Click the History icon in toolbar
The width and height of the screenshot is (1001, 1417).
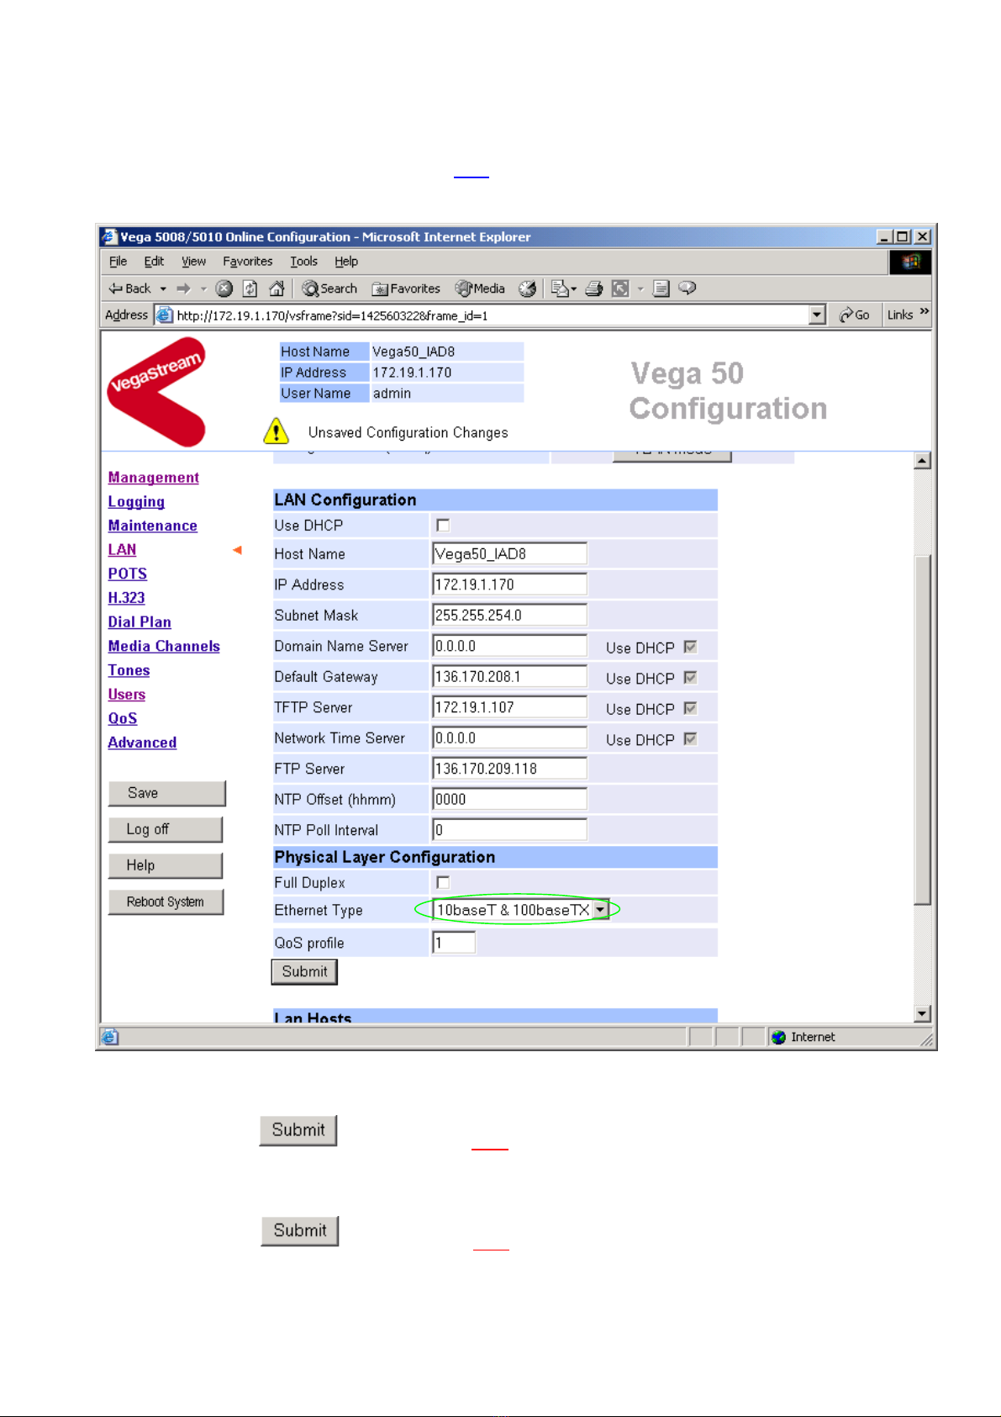527,288
